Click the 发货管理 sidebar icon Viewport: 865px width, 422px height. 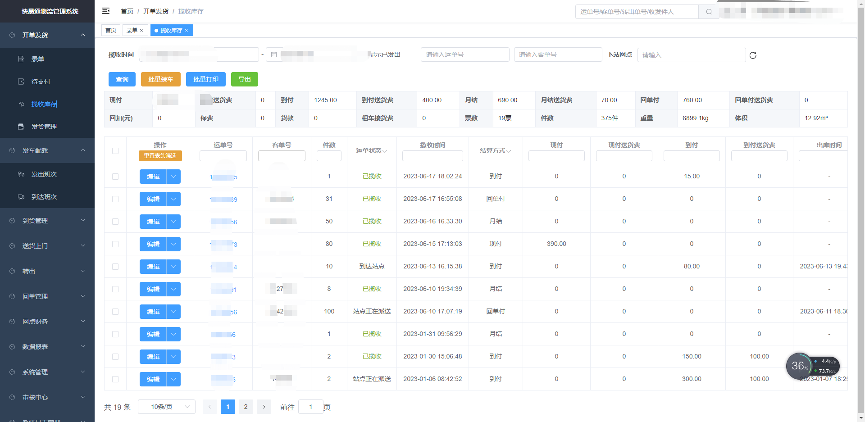[21, 127]
